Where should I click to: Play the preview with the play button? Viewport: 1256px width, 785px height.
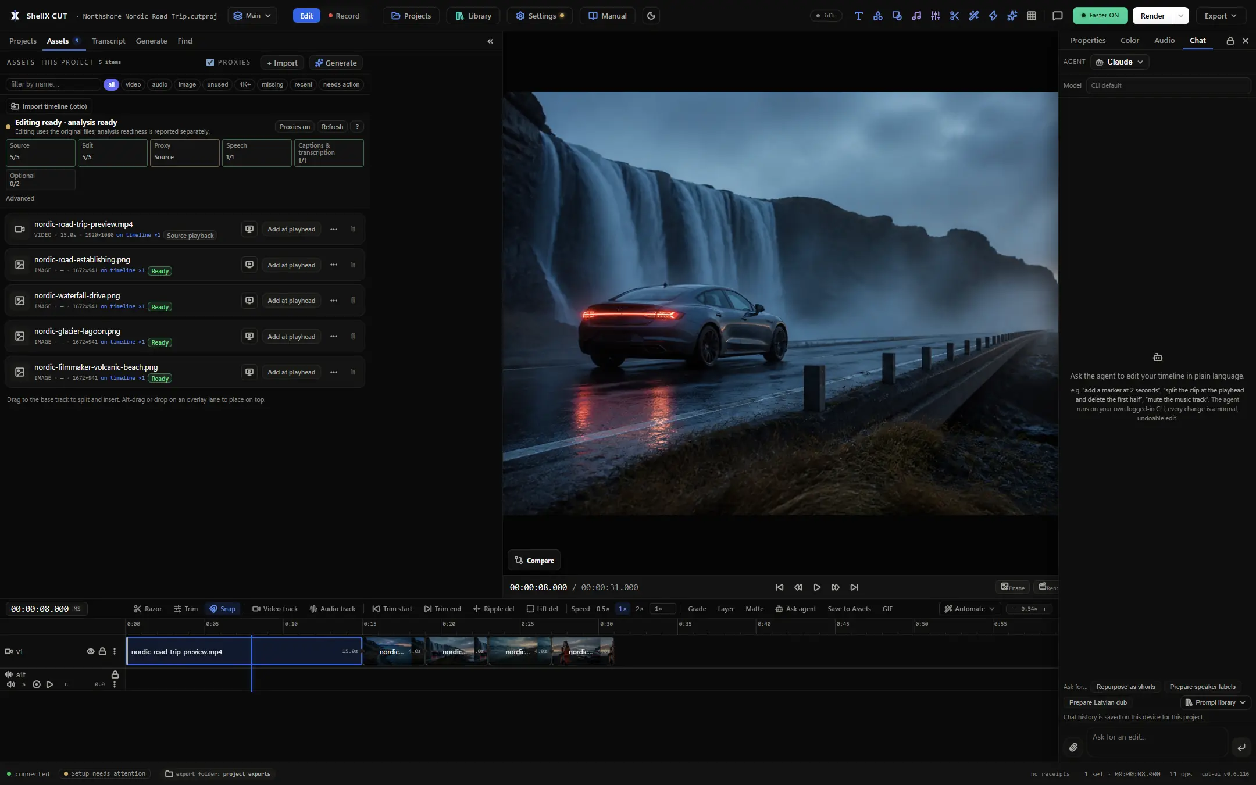(817, 587)
